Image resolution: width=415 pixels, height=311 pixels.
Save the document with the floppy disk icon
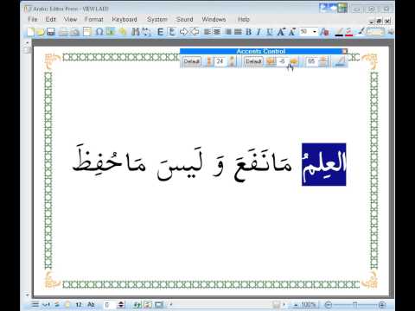(51, 32)
